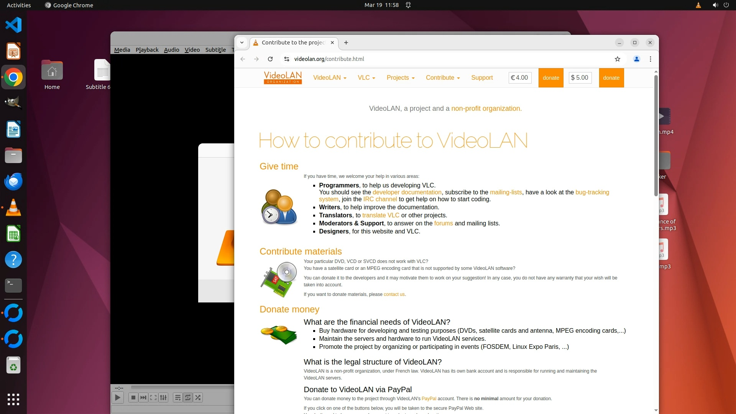The width and height of the screenshot is (736, 414).
Task: Expand the VideoLAN navigation dropdown
Action: (x=330, y=78)
